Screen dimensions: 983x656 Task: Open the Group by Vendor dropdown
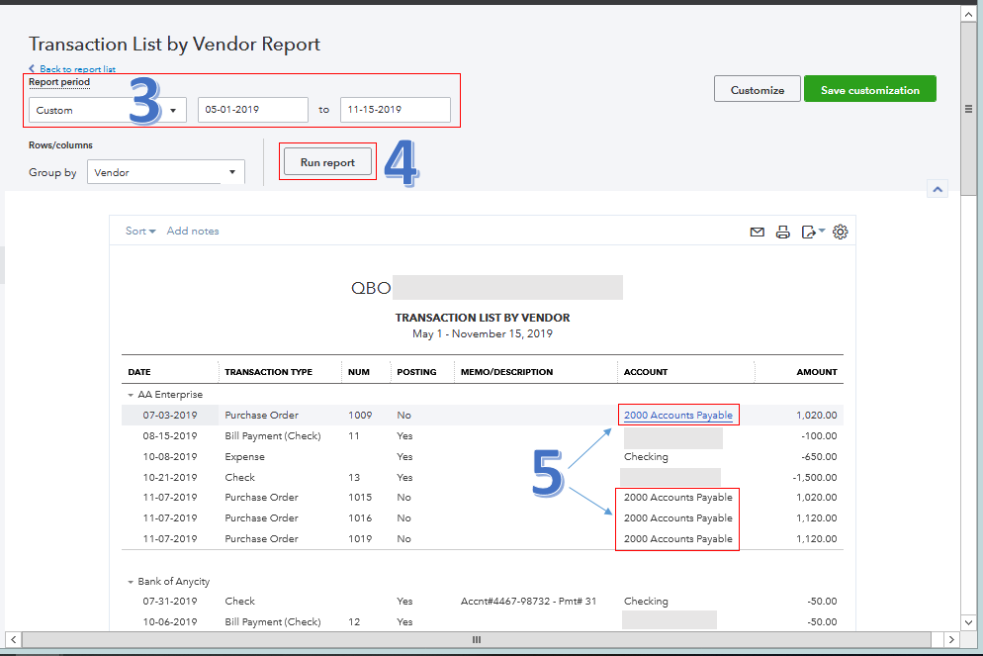[x=165, y=171]
